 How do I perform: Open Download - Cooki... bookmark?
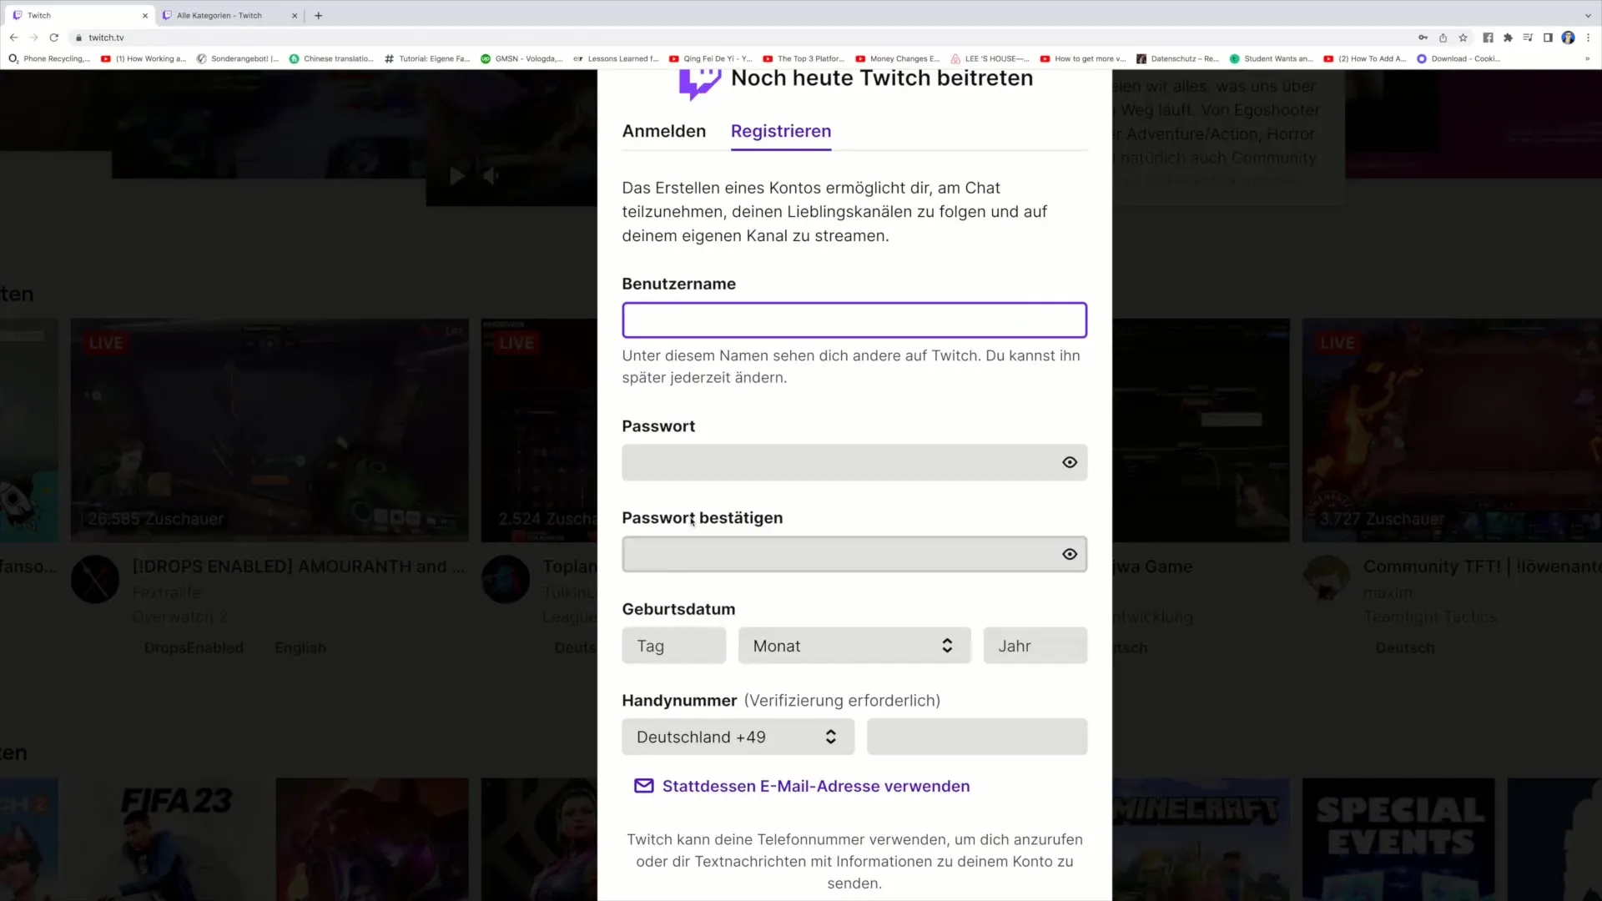coord(1458,58)
